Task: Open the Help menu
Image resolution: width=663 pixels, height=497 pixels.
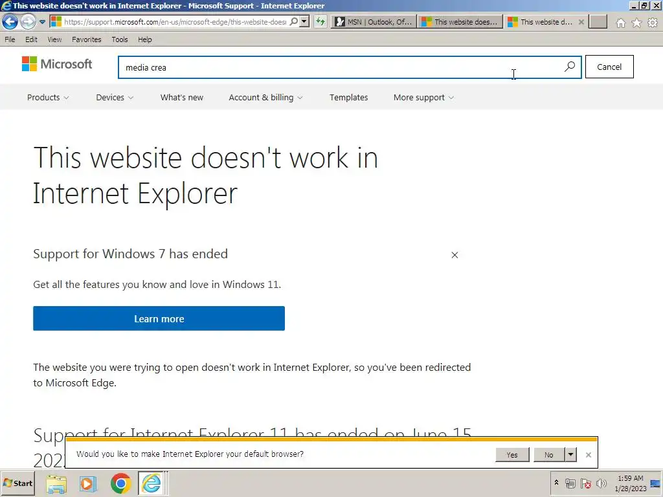Action: pos(144,39)
